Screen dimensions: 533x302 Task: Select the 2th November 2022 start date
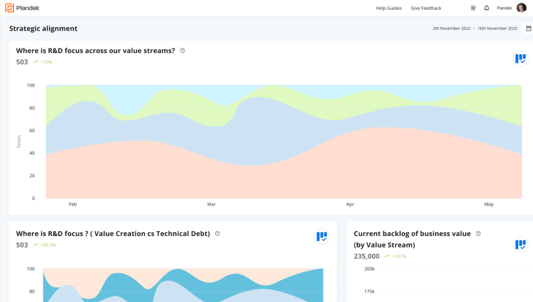pyautogui.click(x=451, y=28)
